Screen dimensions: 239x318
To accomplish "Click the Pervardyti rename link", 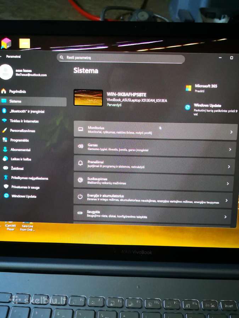I will 114,105.
